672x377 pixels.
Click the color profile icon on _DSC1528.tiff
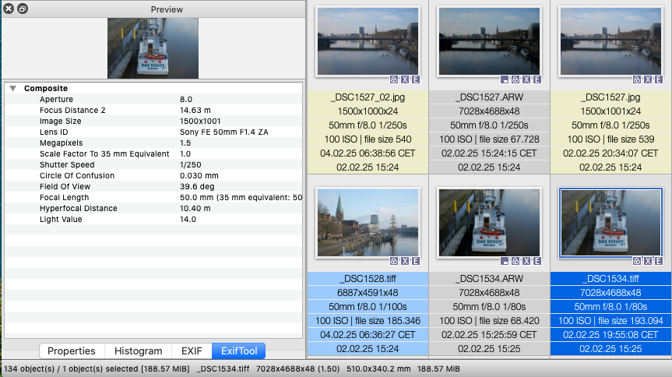click(394, 261)
